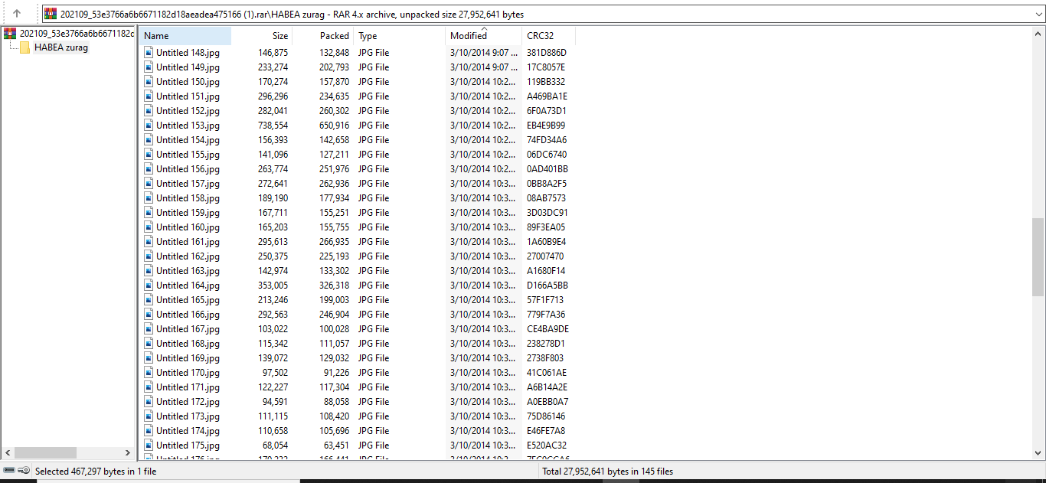Select the file name Untitled 151.jpg

(188, 96)
